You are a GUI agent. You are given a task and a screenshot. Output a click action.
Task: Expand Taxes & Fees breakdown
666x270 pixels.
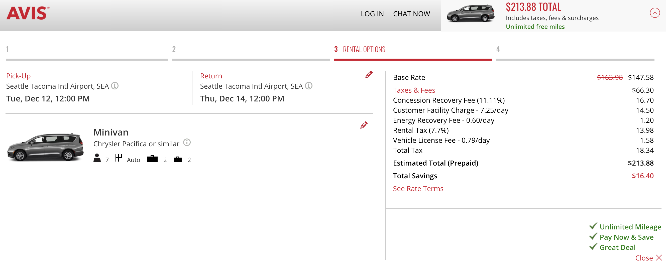point(414,90)
